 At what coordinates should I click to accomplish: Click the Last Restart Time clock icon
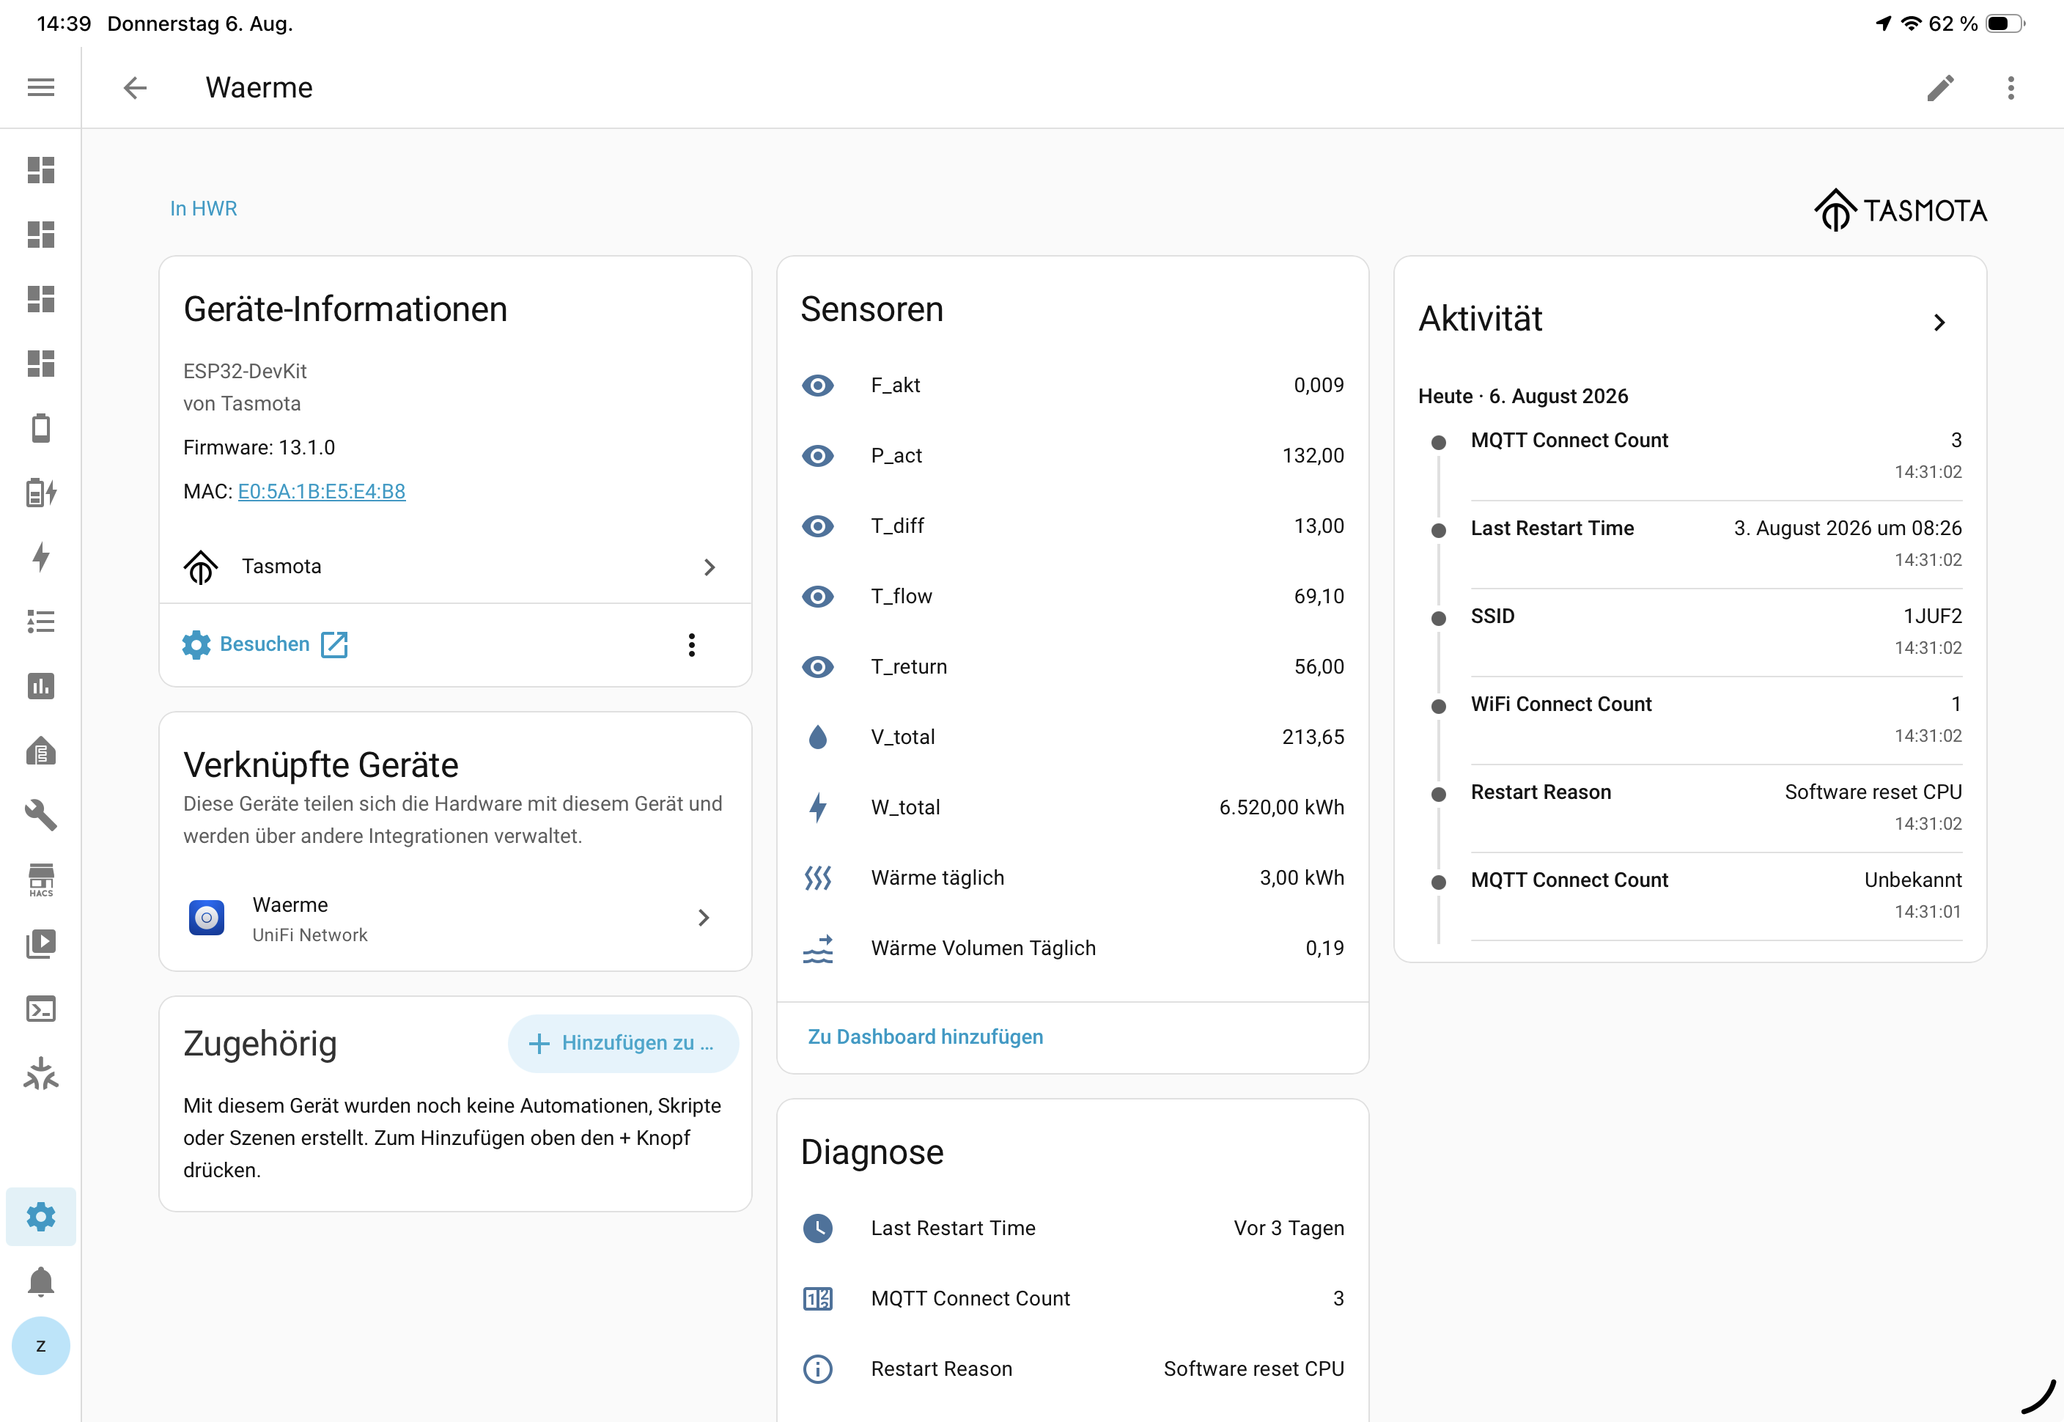(817, 1228)
